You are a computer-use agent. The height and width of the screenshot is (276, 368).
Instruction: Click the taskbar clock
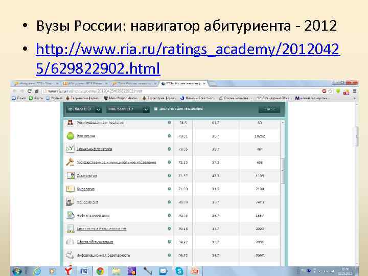(345, 271)
